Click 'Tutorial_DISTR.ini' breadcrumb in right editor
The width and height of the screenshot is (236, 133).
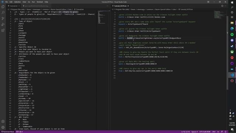pyautogui.click(x=187, y=9)
